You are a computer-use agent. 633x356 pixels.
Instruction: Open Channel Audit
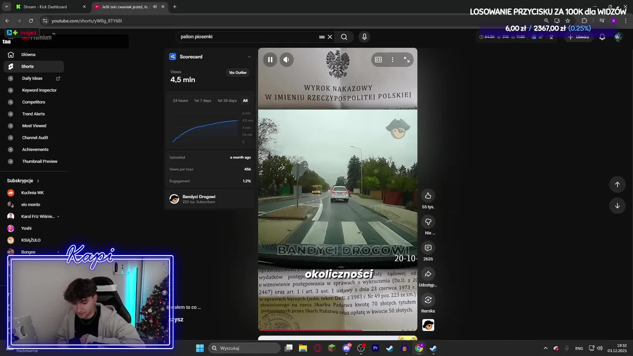click(34, 137)
